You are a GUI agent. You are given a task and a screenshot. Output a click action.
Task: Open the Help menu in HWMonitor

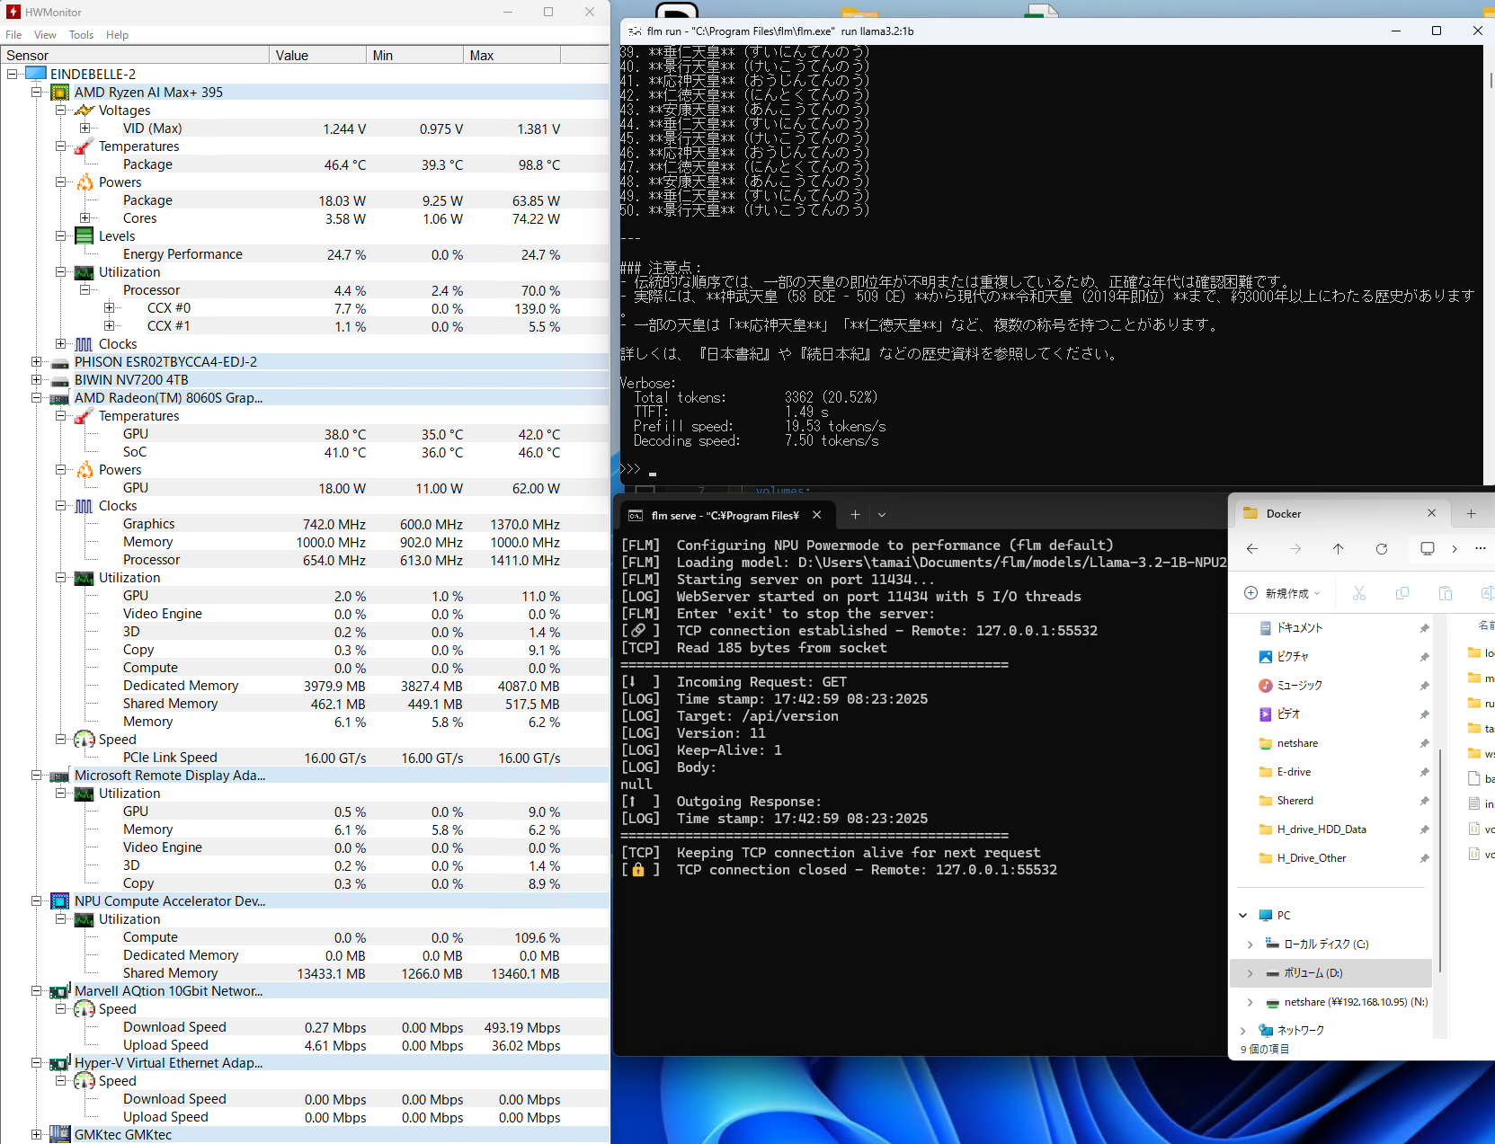117,35
